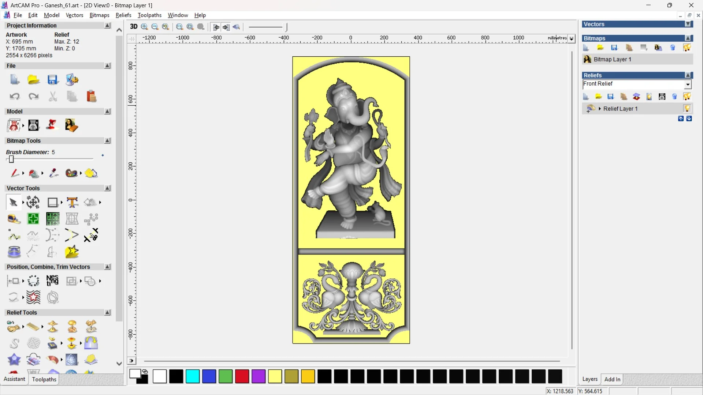Toggle Relief Layer 1 visibility bulb
The width and height of the screenshot is (703, 395).
[687, 109]
